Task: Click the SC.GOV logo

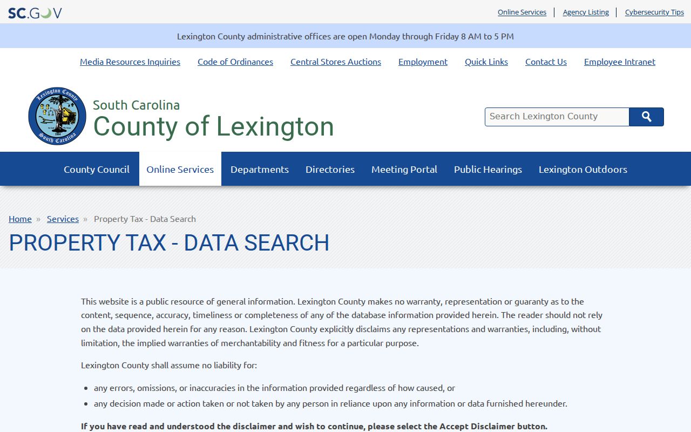Action: coord(35,12)
